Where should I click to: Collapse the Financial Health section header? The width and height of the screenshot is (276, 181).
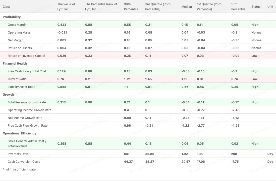[15, 63]
